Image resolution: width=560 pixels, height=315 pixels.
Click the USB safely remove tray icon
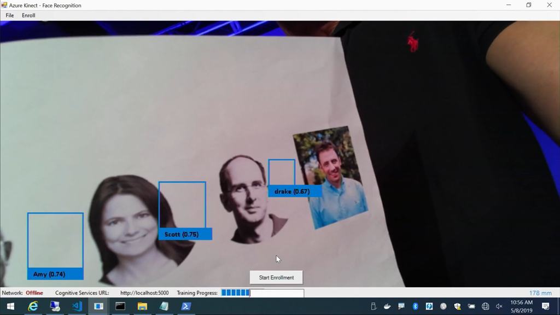[x=374, y=306]
